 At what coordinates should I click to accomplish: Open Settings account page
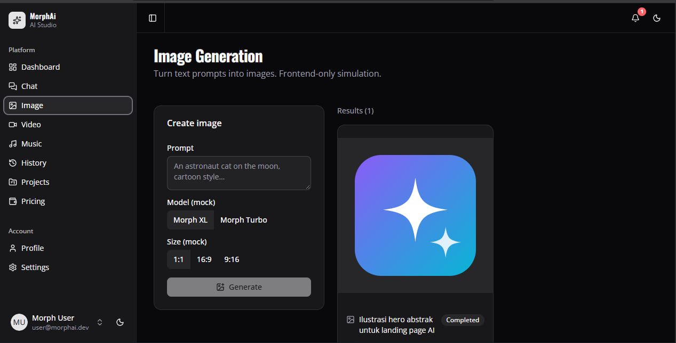68,267
